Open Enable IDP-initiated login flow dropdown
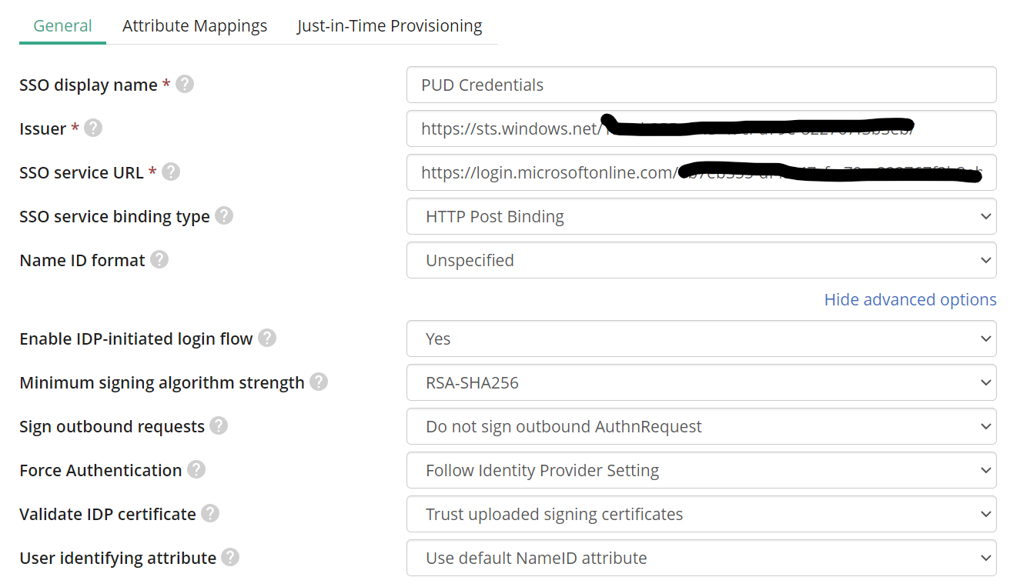 click(x=701, y=339)
